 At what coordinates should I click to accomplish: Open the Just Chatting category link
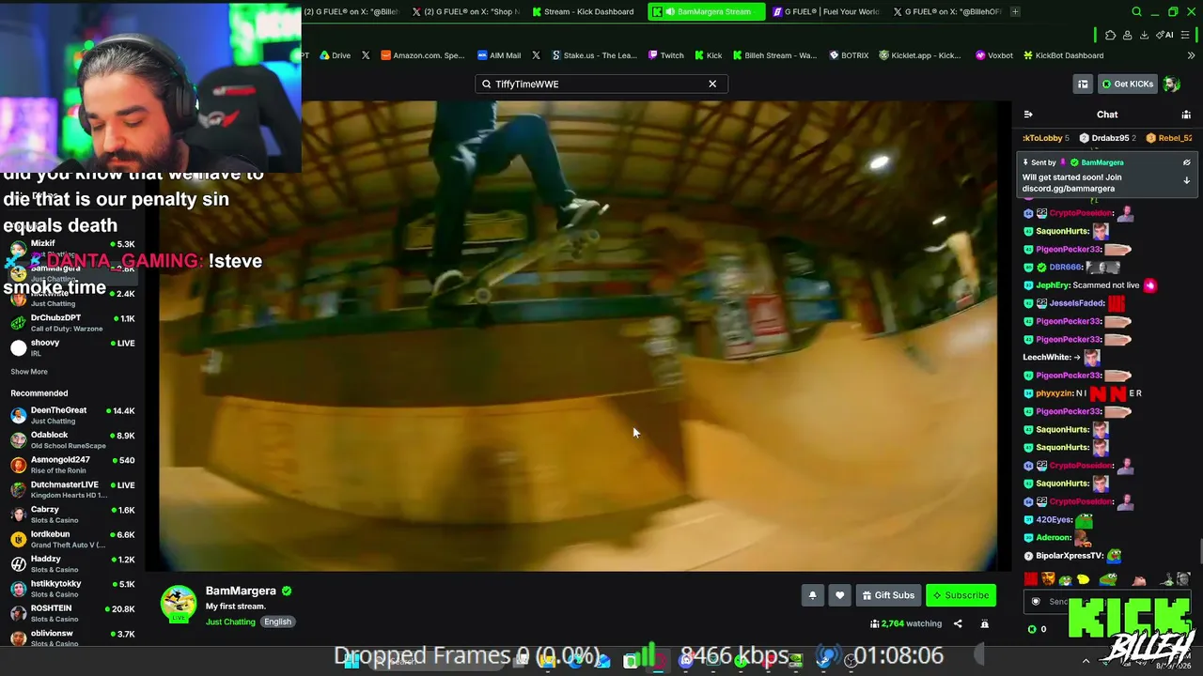pos(230,622)
